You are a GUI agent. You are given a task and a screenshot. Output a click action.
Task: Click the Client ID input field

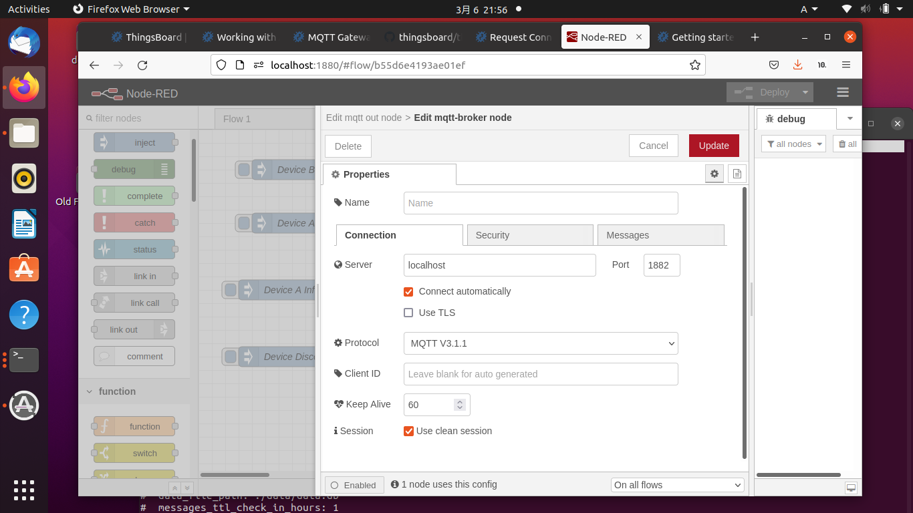tap(540, 374)
